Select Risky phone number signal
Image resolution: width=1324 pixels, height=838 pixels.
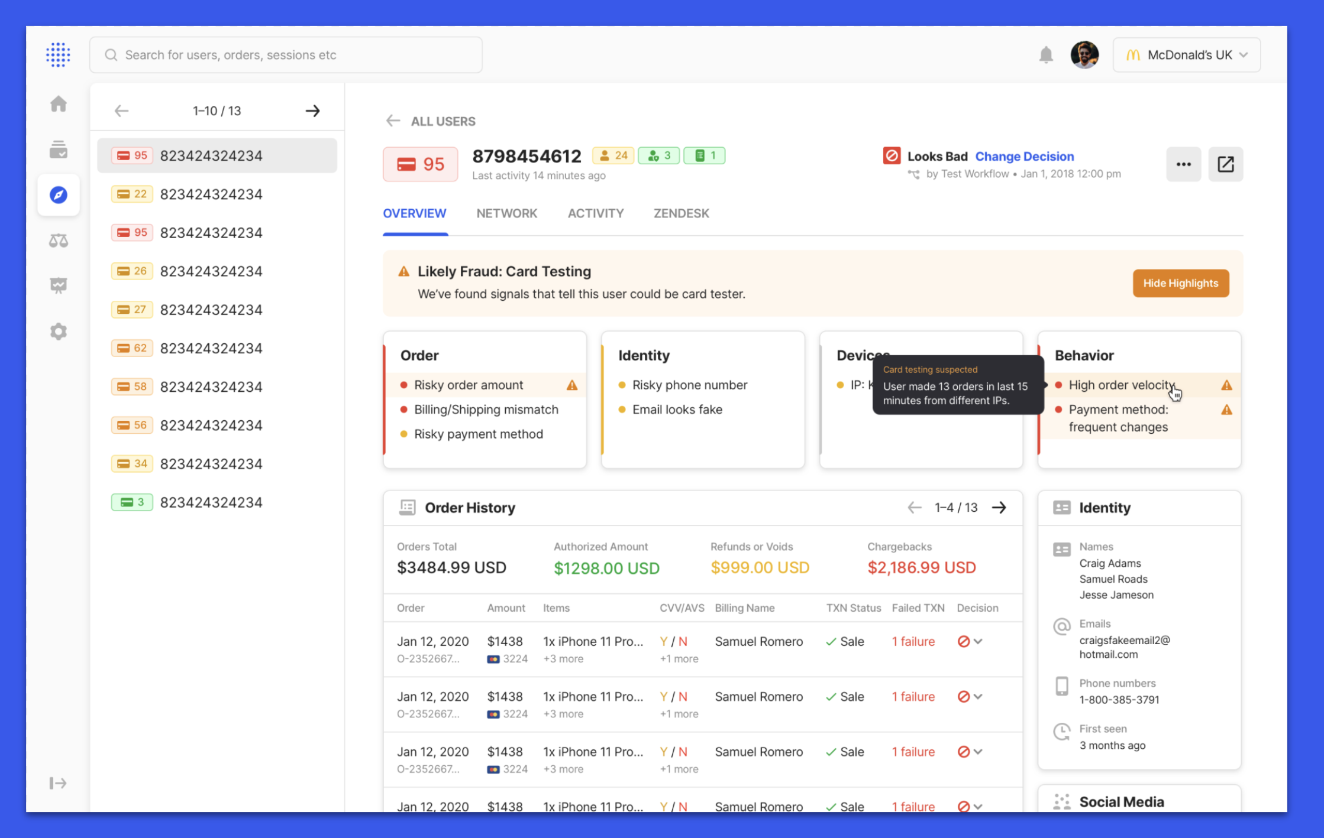[x=689, y=385]
